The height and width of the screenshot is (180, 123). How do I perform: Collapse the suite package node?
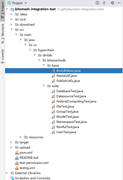tap(44, 86)
